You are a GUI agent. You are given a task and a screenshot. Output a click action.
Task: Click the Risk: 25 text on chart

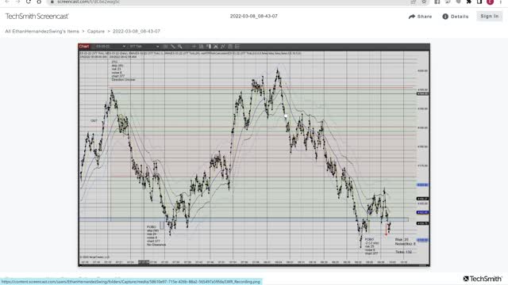402,240
